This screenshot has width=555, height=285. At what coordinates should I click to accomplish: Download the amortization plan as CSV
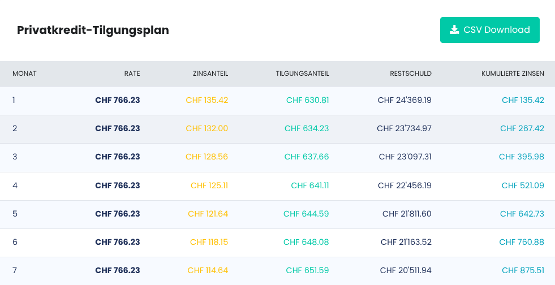(490, 30)
